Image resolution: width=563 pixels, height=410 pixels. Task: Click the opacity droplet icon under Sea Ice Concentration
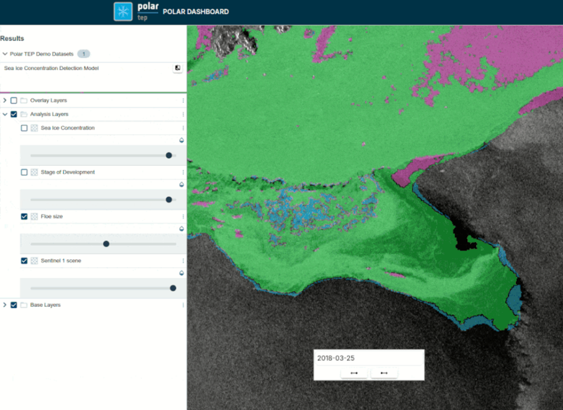point(181,140)
